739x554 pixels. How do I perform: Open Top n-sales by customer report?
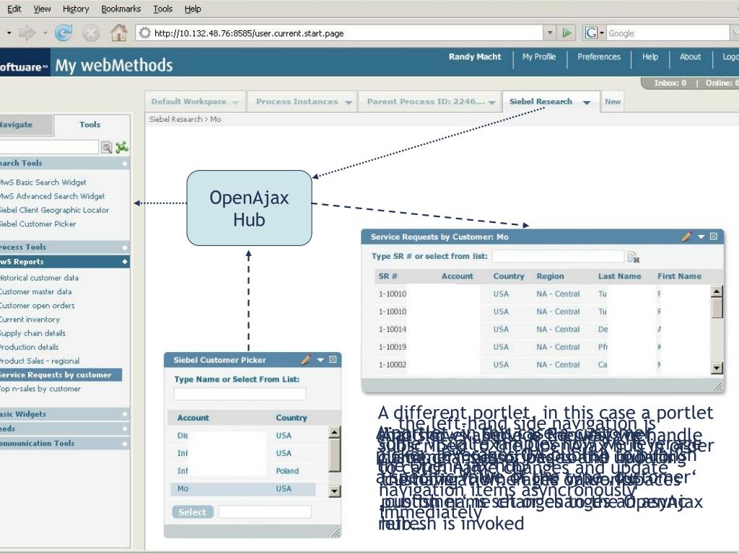click(x=40, y=389)
